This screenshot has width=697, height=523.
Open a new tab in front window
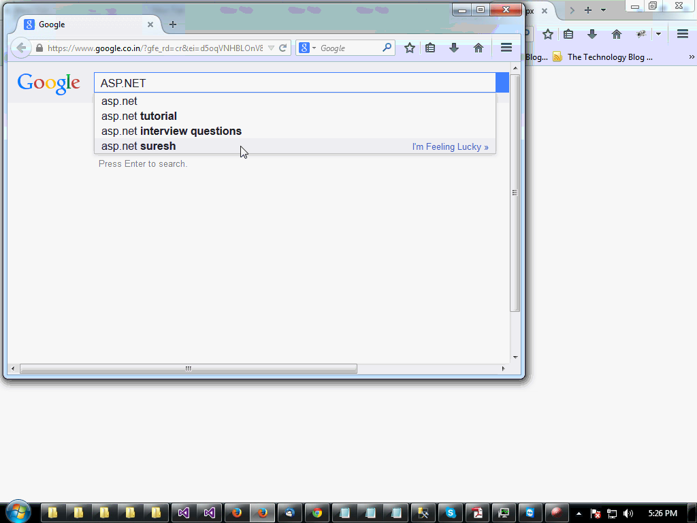coord(173,25)
